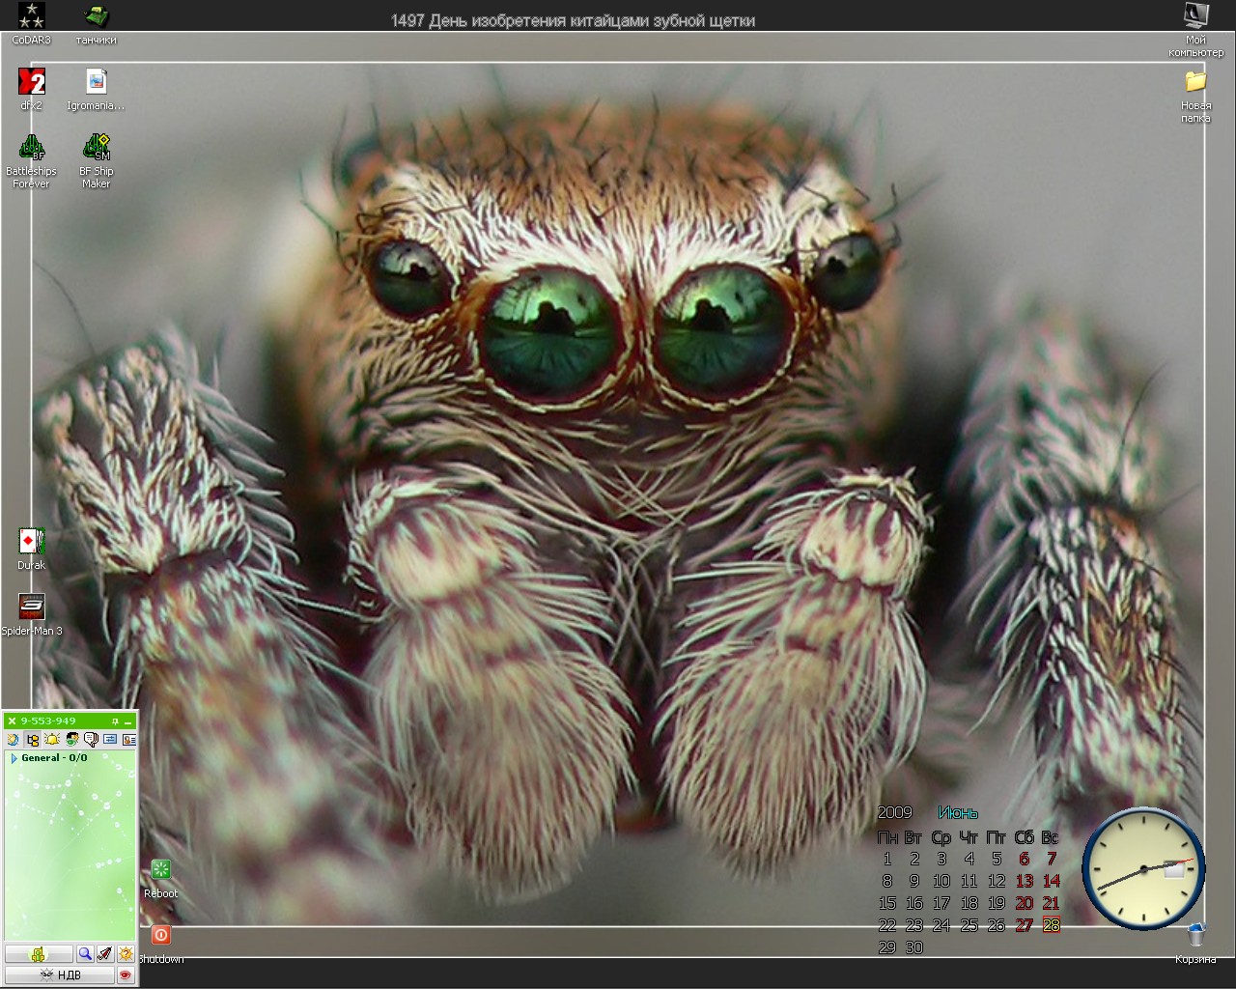The width and height of the screenshot is (1236, 989).
Task: Open messenger history speech-bubble icon
Action: 91,739
